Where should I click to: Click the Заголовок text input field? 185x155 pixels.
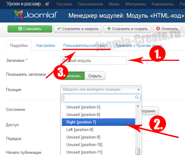pos(94,60)
